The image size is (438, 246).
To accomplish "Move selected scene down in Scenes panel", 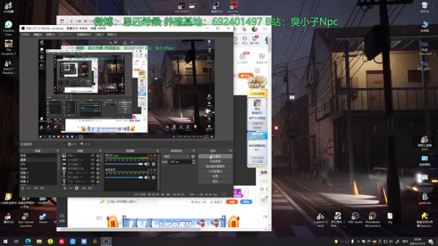I will point(42,188).
